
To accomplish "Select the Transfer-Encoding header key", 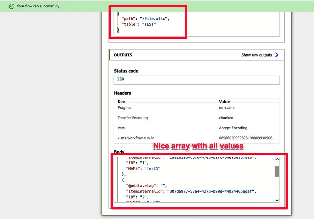I will (133, 118).
